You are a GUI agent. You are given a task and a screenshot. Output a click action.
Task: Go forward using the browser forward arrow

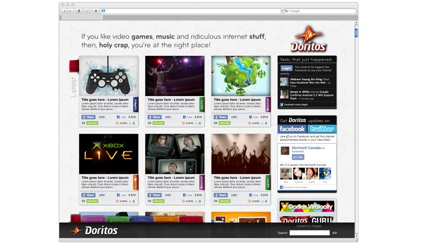click(70, 11)
